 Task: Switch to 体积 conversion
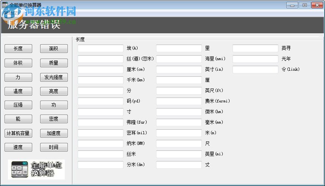tap(18, 63)
